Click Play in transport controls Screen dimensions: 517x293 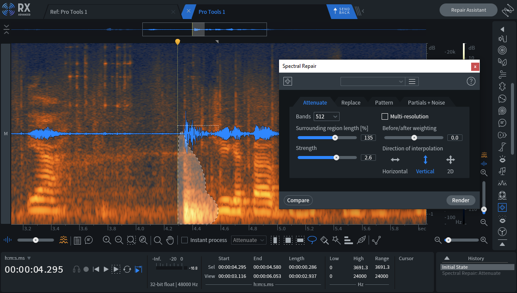click(x=106, y=269)
